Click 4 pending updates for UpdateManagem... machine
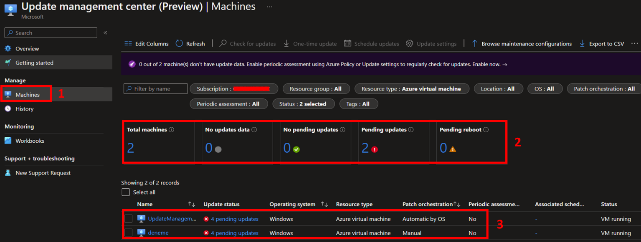This screenshot has height=242, width=641. click(x=234, y=219)
